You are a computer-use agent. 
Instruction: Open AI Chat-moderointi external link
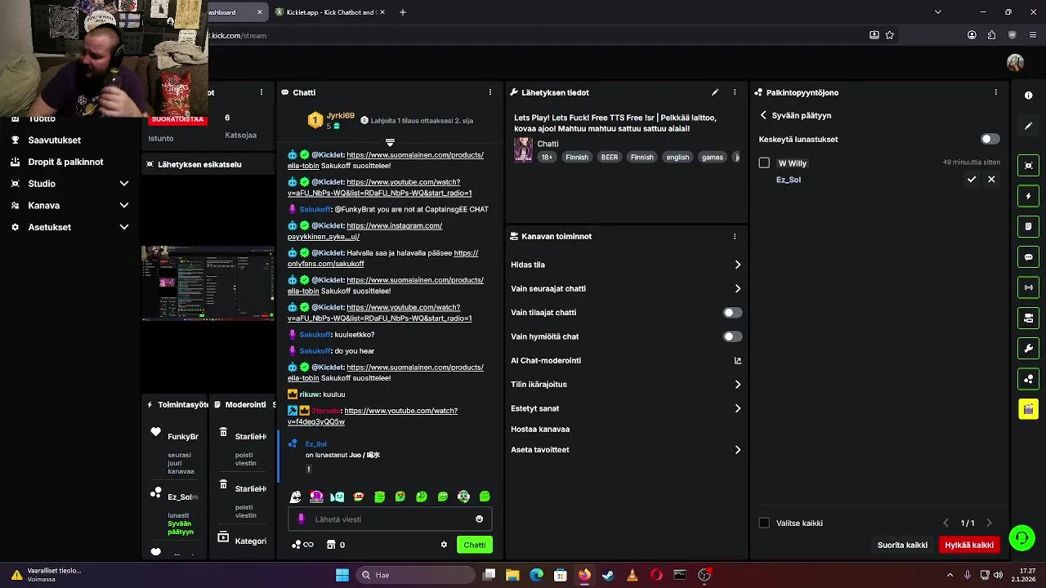pyautogui.click(x=738, y=360)
